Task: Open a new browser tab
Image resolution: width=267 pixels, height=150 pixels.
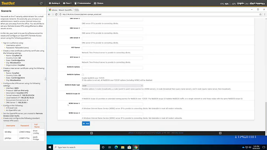Action: coord(77,10)
